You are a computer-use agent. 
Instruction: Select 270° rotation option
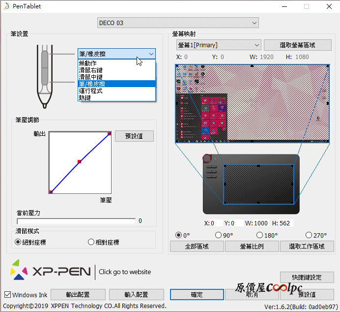[x=316, y=235]
